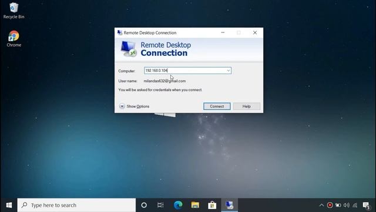This screenshot has width=376, height=212.
Task: Click into the Computer address field
Action: [x=187, y=71]
